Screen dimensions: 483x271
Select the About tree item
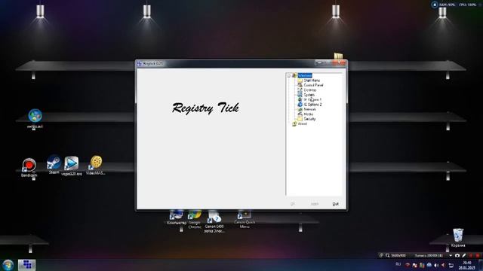(302, 123)
